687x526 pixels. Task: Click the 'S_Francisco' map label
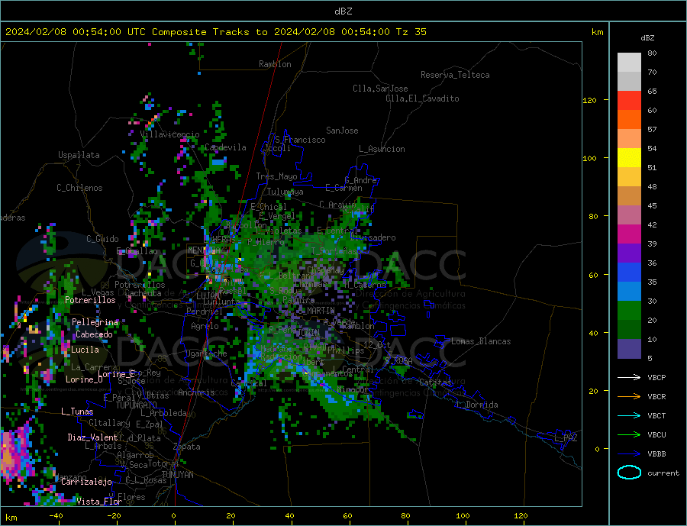[300, 140]
